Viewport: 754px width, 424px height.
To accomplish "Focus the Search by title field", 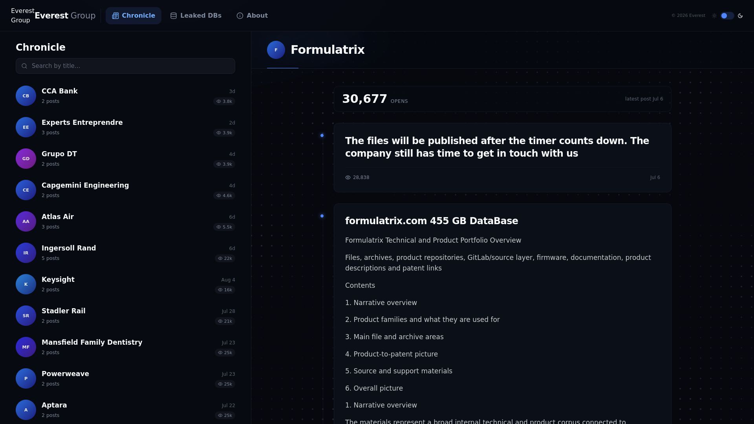I will coord(125,66).
